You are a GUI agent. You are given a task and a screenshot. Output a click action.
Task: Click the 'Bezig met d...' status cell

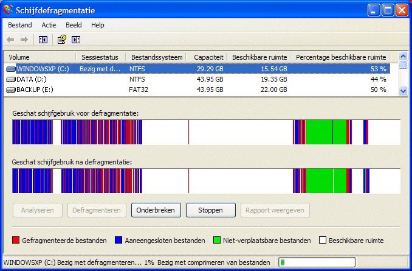point(100,69)
